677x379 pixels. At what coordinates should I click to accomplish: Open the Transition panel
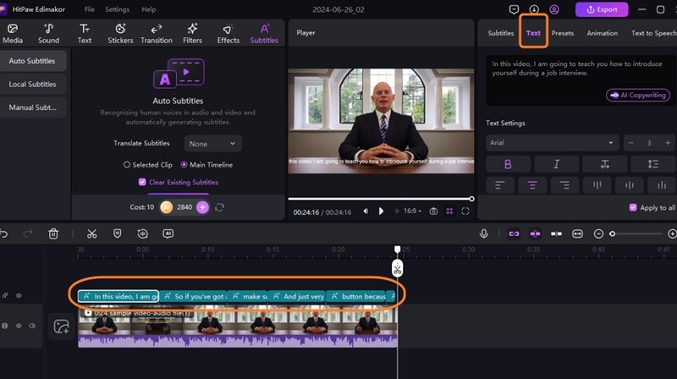click(157, 34)
